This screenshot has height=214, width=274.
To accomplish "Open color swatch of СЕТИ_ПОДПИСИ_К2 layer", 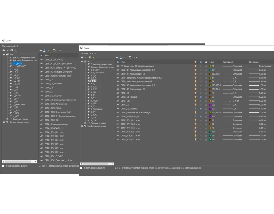I will coord(210,116).
